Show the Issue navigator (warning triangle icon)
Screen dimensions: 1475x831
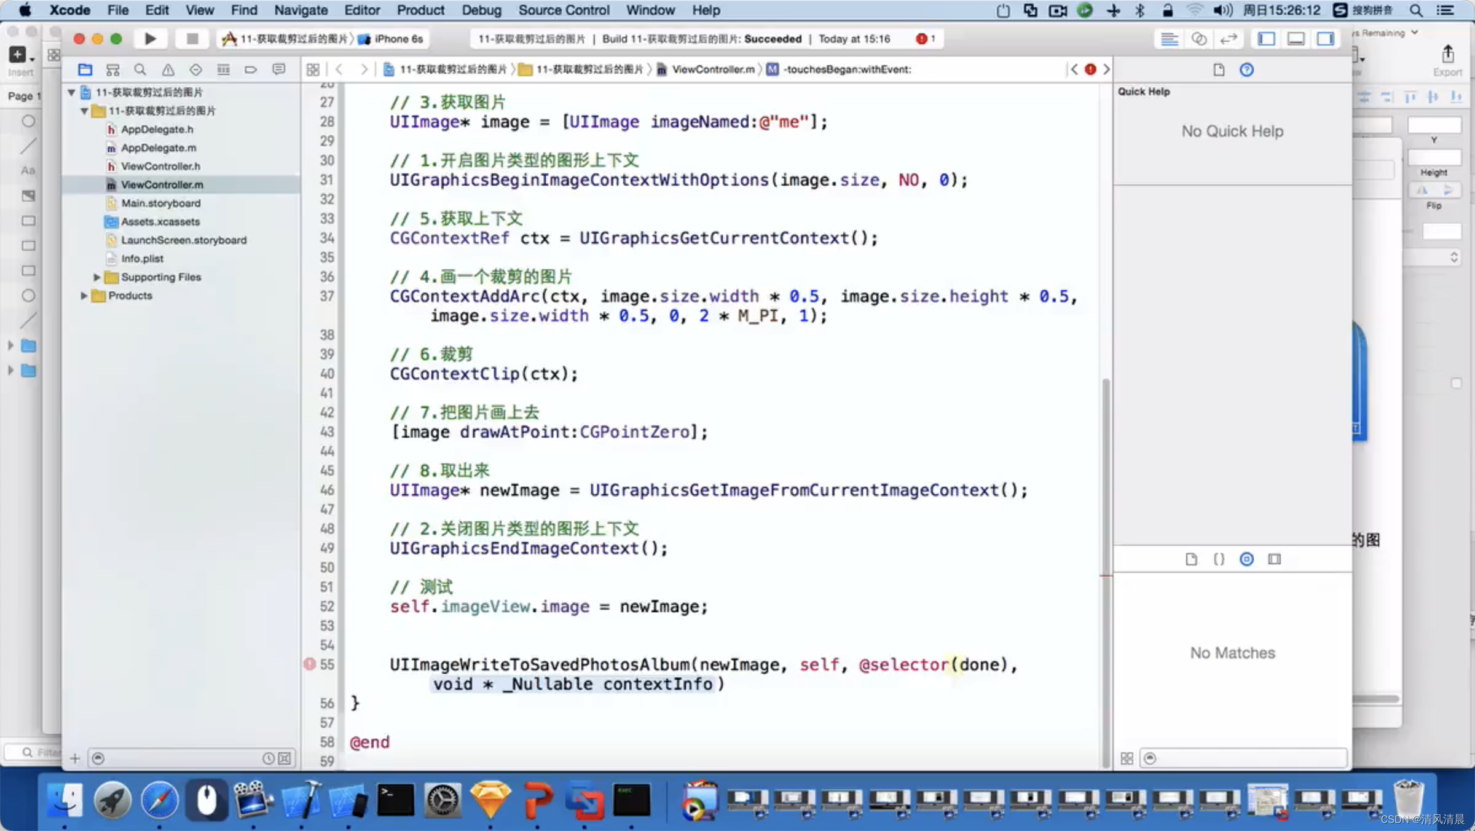(x=168, y=69)
